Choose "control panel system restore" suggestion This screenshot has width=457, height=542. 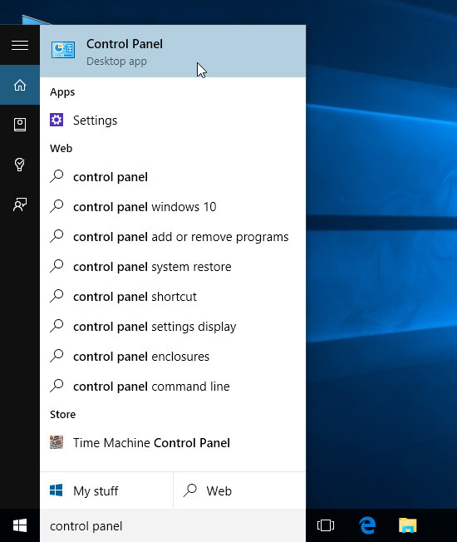tap(173, 267)
